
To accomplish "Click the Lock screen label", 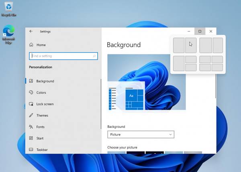I will pos(45,104).
